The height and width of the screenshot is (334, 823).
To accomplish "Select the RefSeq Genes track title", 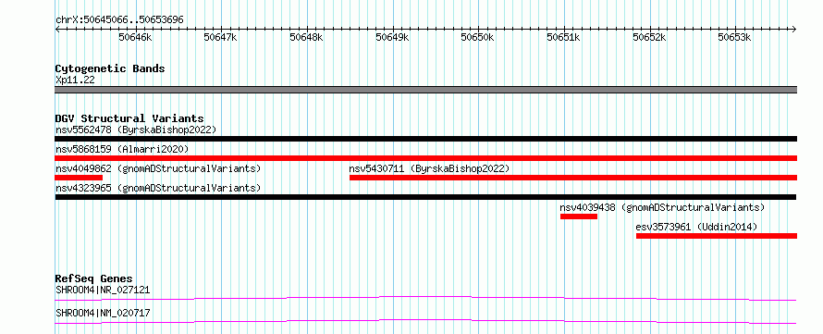I will [x=94, y=278].
